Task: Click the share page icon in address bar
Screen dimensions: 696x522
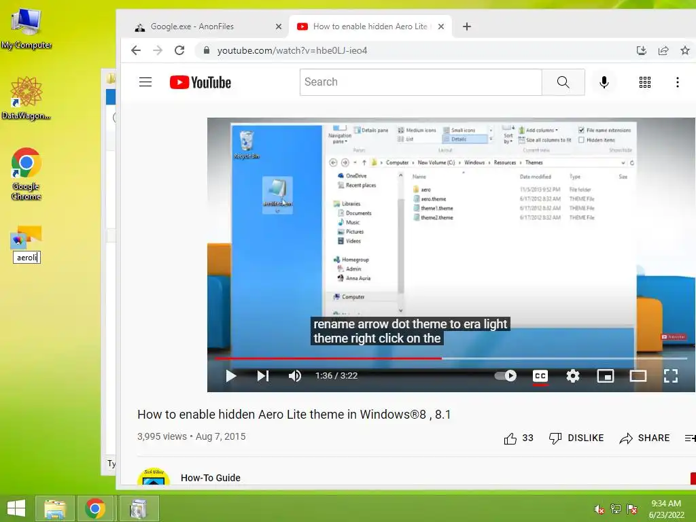Action: (663, 50)
